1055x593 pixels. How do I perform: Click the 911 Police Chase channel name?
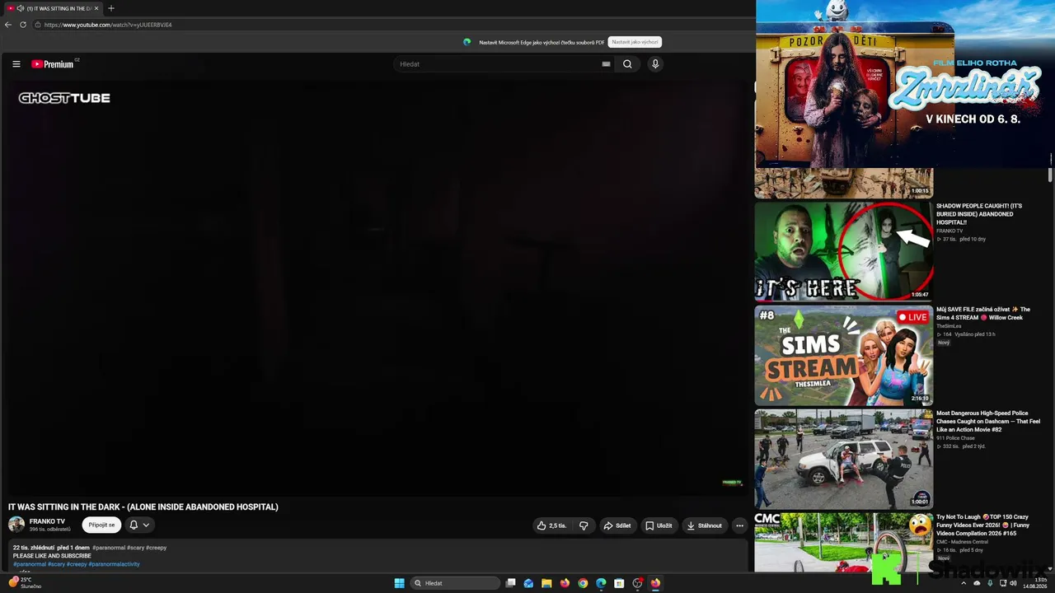point(955,438)
